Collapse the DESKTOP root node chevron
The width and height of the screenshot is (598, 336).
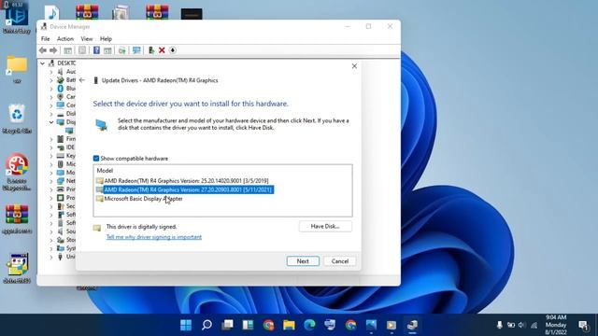tap(43, 63)
